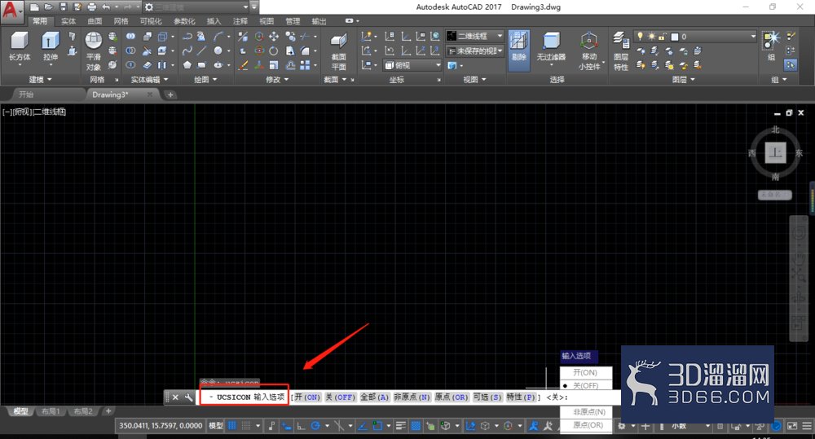Screen dimensions: 815x439
Task: Open the 未保存的视图 view dropdown
Action: click(x=475, y=51)
